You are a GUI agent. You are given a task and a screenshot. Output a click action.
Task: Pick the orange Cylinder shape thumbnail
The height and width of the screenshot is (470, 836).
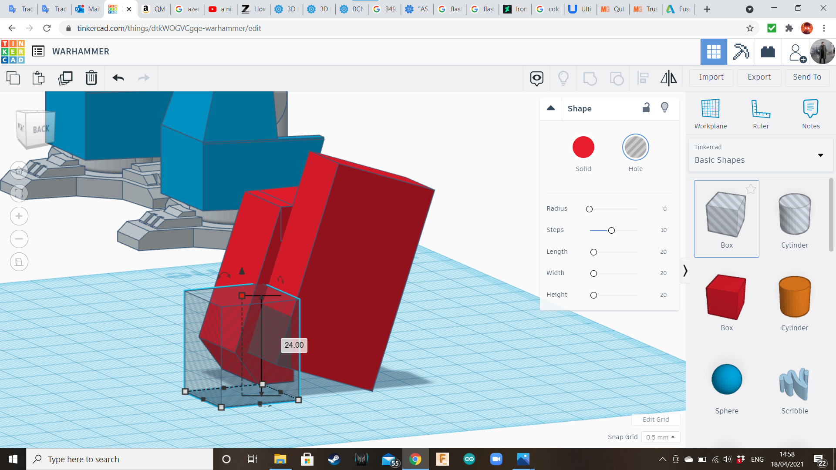pos(794,297)
